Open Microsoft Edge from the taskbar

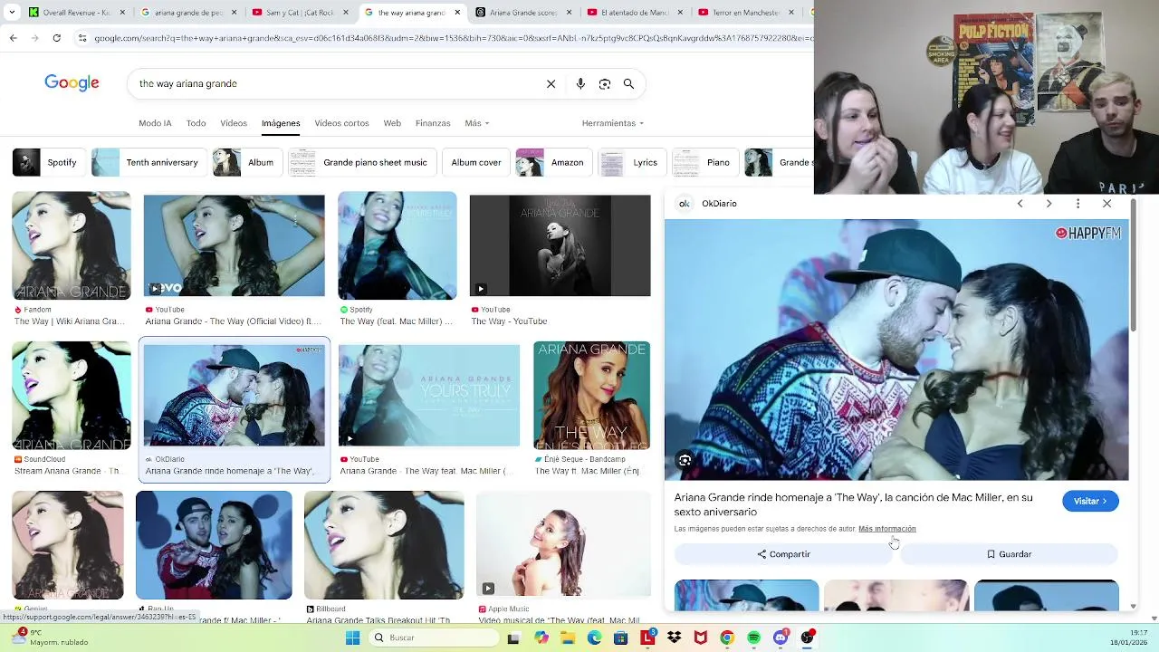tap(594, 638)
